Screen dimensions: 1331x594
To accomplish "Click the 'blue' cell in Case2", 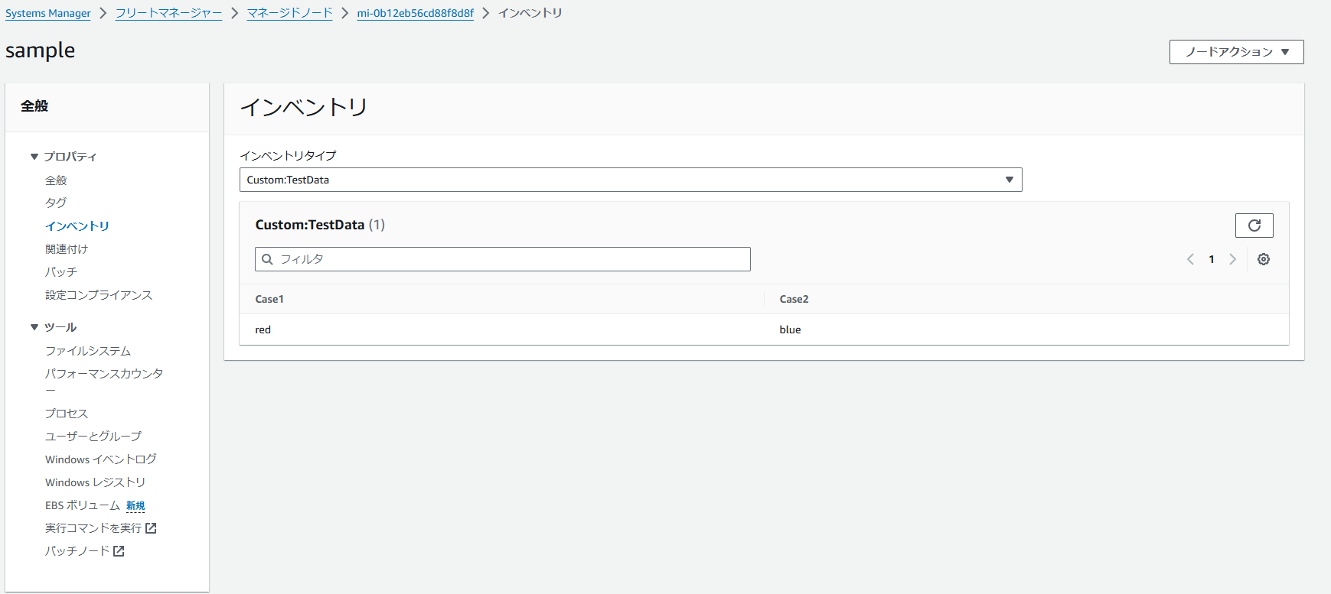I will tap(791, 329).
